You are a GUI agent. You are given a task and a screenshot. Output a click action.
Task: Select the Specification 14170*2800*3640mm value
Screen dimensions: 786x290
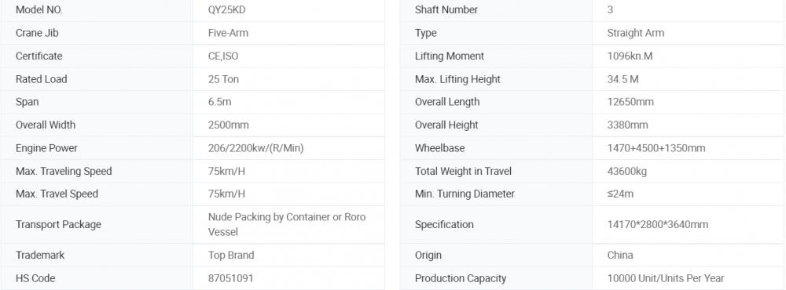[x=658, y=224]
